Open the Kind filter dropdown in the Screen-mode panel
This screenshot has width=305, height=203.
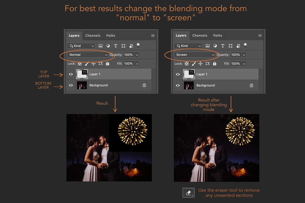188,46
